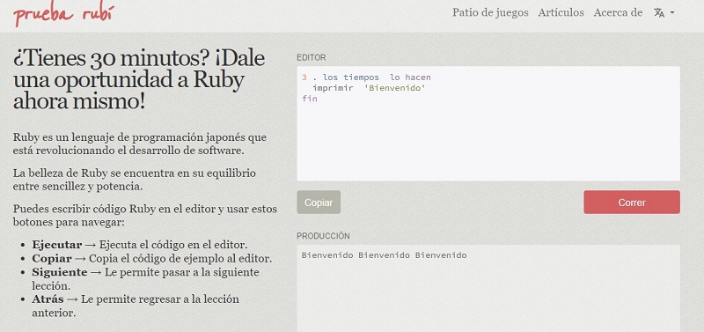Click inside the code editor area
The width and height of the screenshot is (704, 332).
[488, 124]
